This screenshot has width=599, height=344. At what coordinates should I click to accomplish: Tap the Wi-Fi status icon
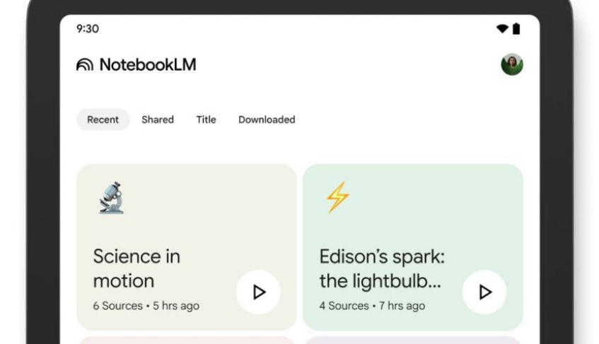click(502, 29)
